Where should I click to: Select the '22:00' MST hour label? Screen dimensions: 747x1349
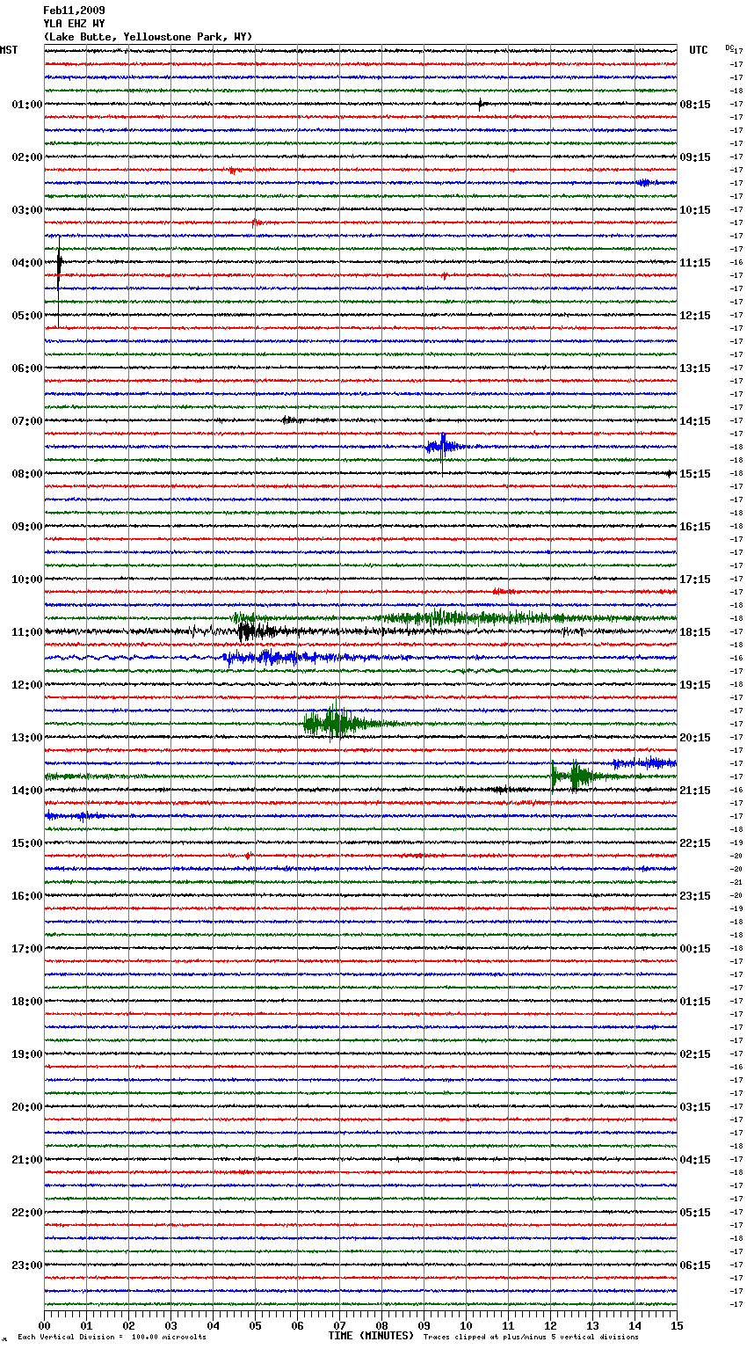tap(27, 1213)
